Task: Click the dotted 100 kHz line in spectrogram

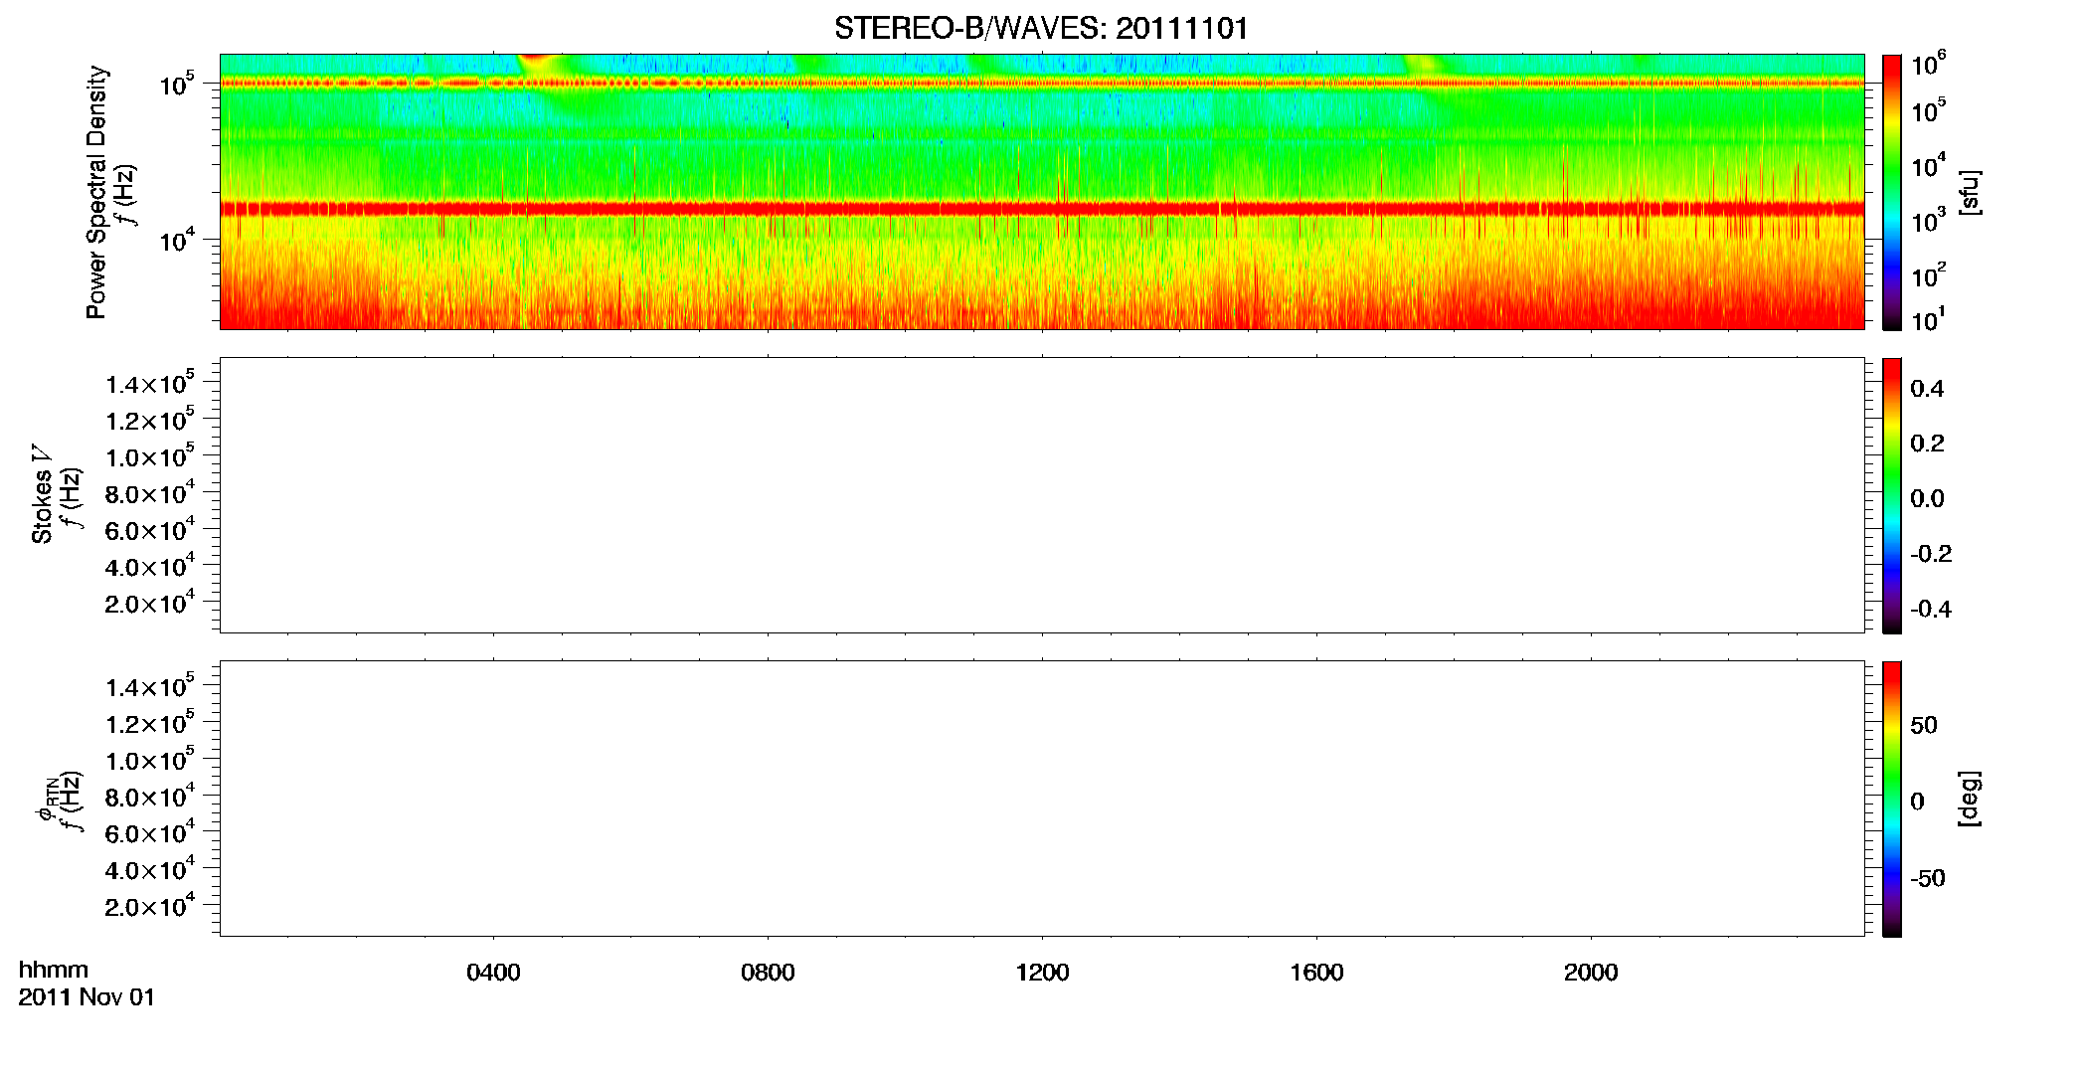Action: click(x=1041, y=84)
